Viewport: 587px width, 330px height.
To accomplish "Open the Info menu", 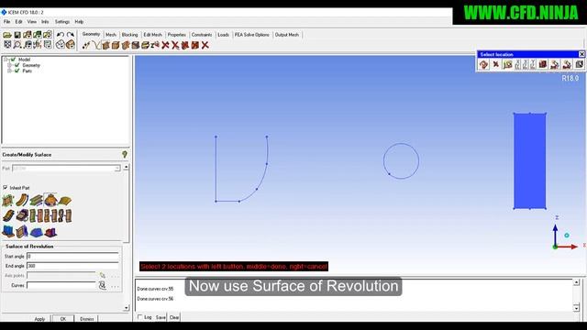I will (45, 22).
